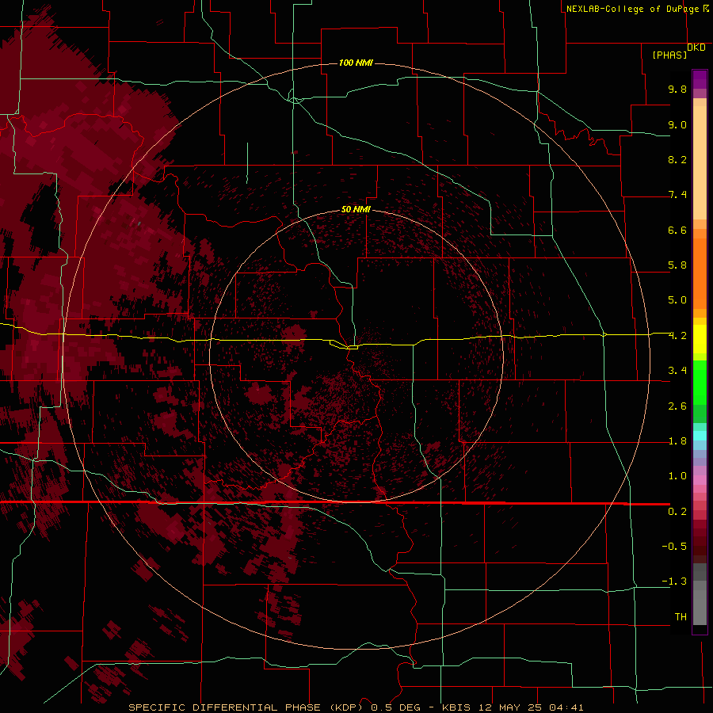Screen dimensions: 713x713
Task: Pick the bright green color bar segment
Action: pos(700,382)
